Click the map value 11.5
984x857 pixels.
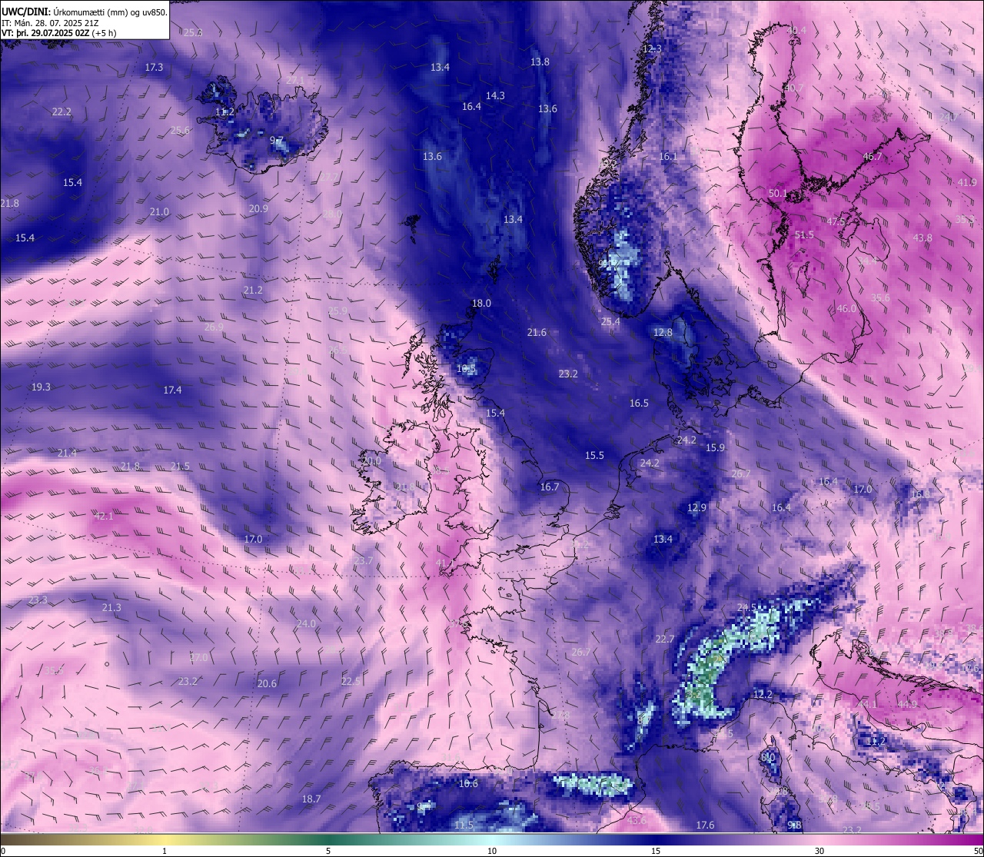(x=464, y=825)
